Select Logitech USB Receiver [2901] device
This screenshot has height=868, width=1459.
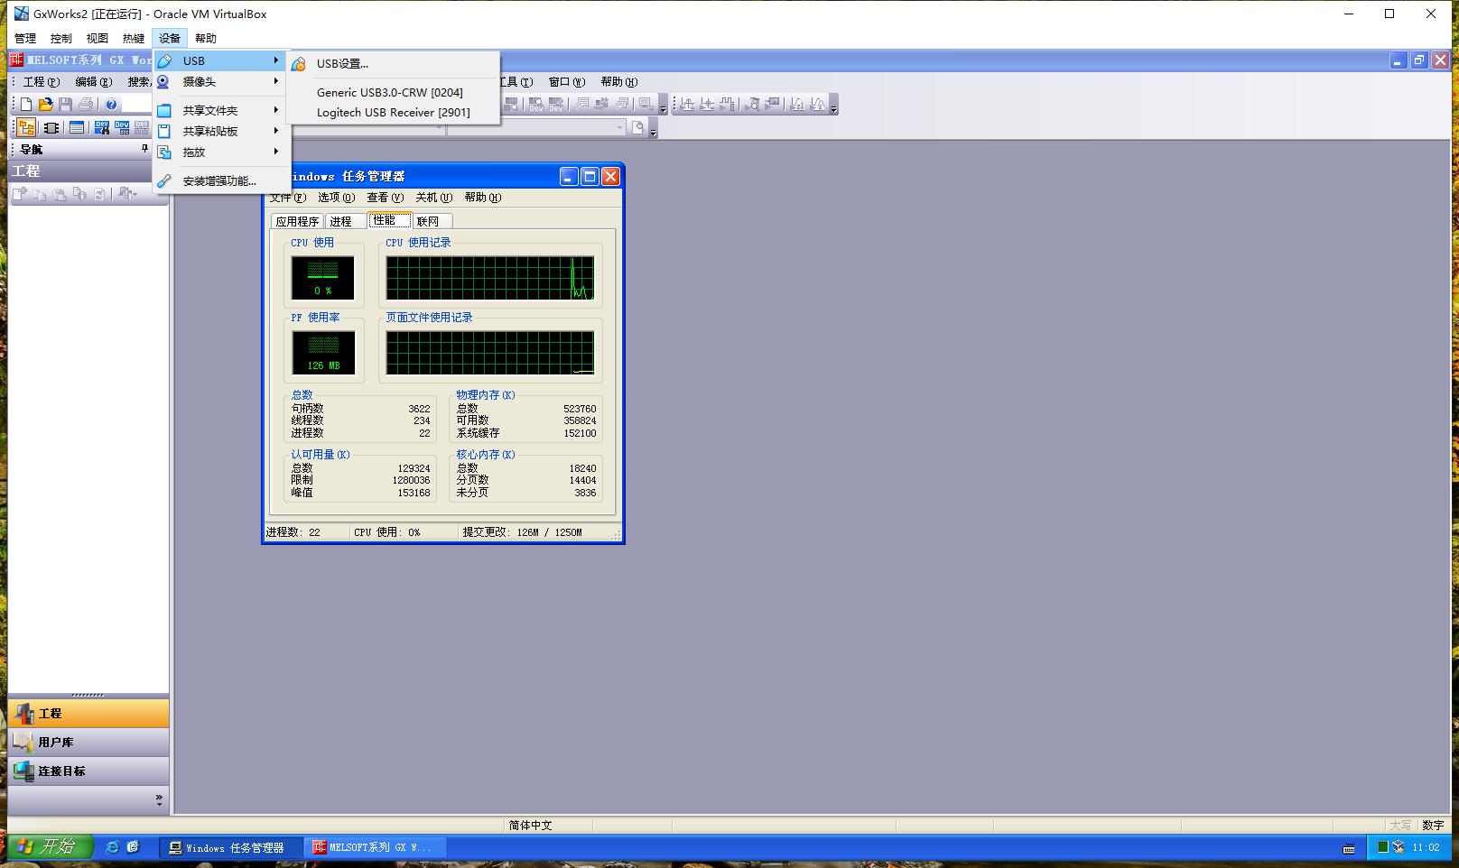point(393,113)
